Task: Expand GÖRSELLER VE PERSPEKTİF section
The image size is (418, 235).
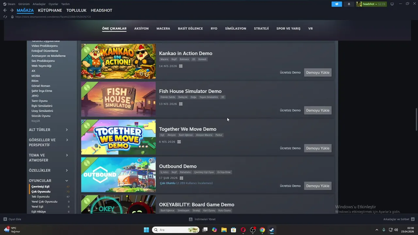Action: click(x=48, y=142)
